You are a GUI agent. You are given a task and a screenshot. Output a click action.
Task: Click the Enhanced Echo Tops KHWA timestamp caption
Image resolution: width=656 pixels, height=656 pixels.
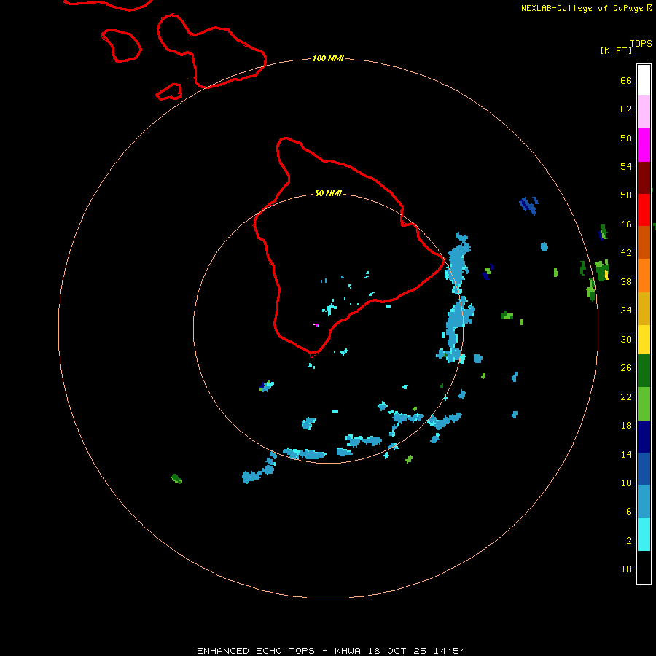click(x=331, y=651)
